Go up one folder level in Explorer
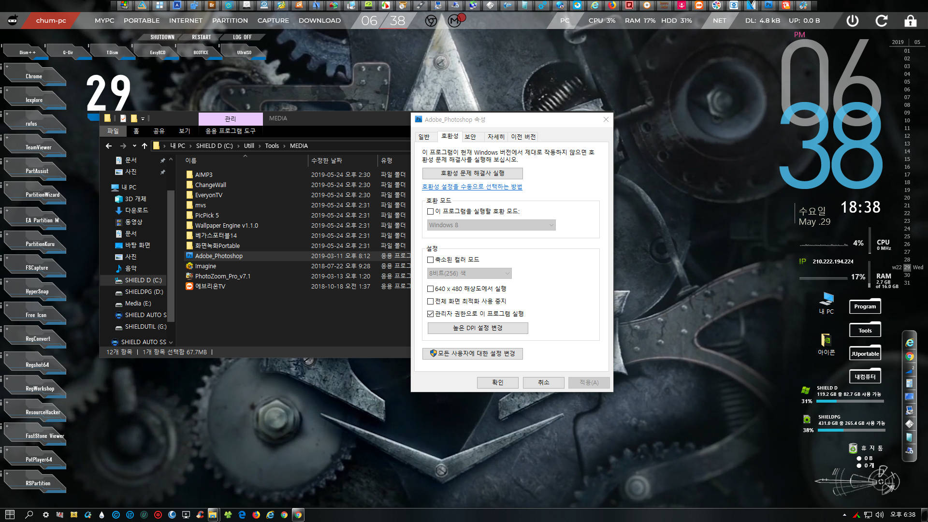 pyautogui.click(x=145, y=146)
